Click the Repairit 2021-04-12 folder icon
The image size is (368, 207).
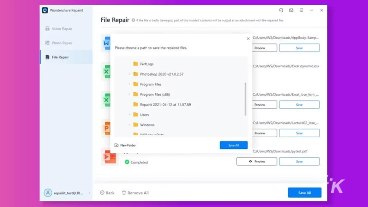[135, 105]
